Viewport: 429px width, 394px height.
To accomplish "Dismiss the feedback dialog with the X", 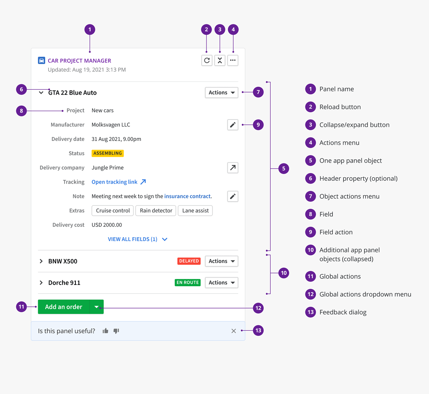I will click(x=233, y=331).
